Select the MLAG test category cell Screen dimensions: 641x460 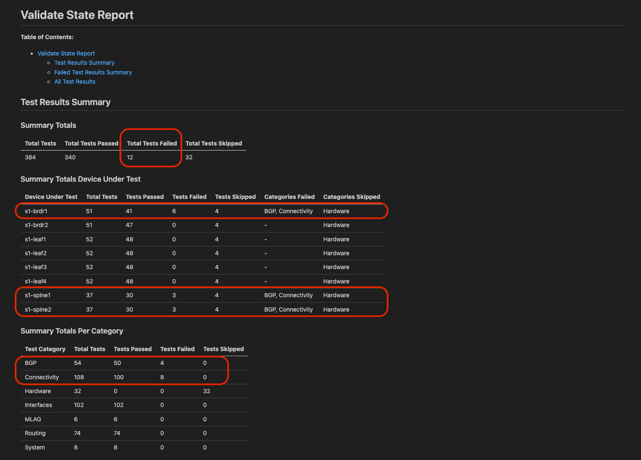pos(33,419)
